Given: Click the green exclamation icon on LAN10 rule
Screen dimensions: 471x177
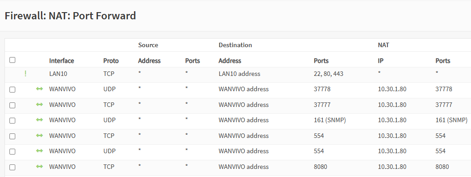Looking at the screenshot, I should point(26,74).
